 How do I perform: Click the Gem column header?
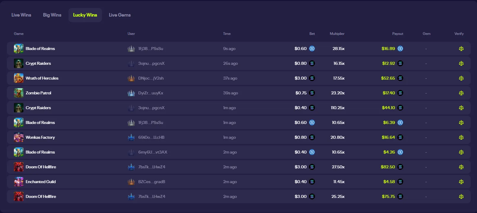[x=427, y=34]
